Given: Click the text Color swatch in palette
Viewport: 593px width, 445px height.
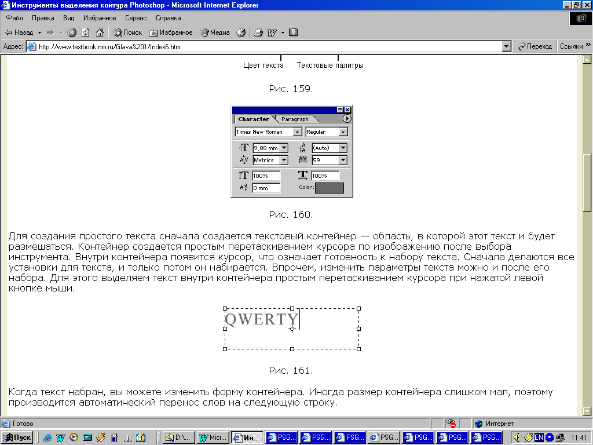Looking at the screenshot, I should [x=330, y=188].
